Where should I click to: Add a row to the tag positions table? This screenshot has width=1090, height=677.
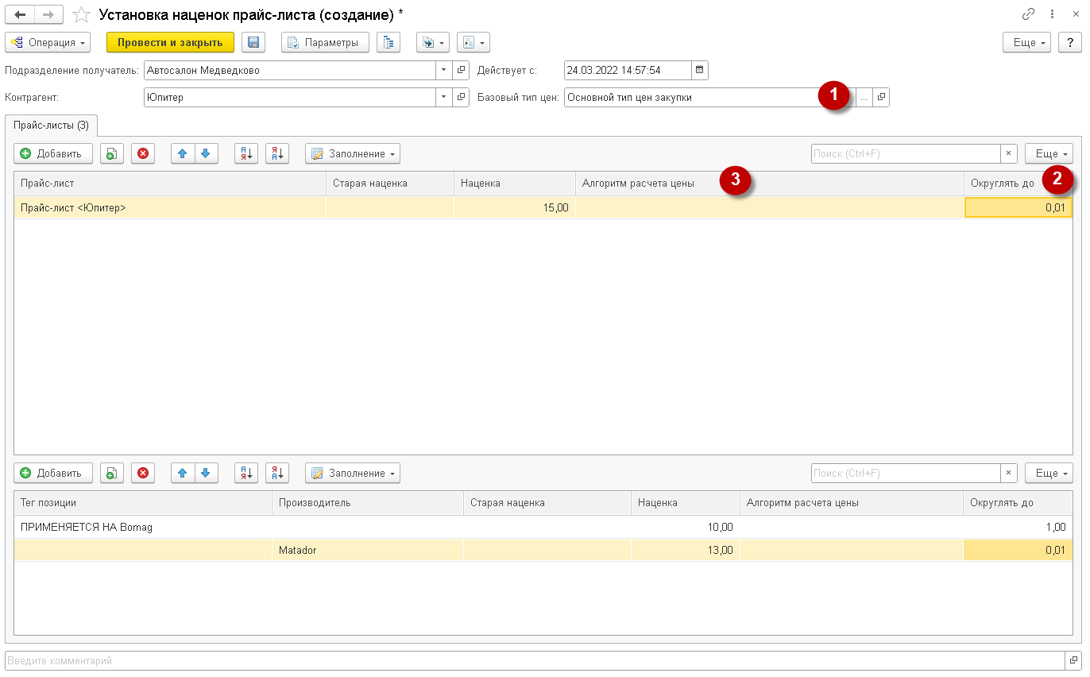(x=53, y=473)
